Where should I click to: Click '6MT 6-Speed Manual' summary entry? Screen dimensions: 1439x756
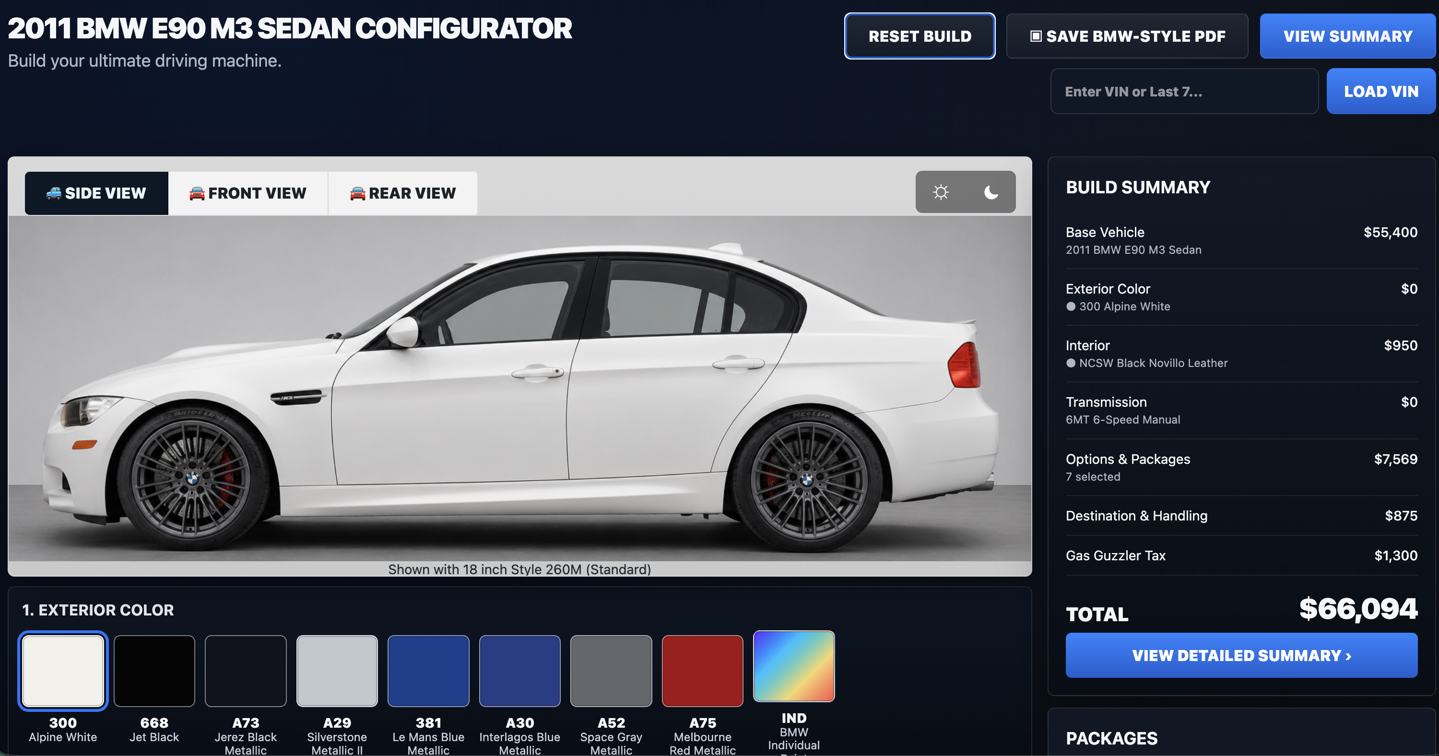click(1123, 420)
